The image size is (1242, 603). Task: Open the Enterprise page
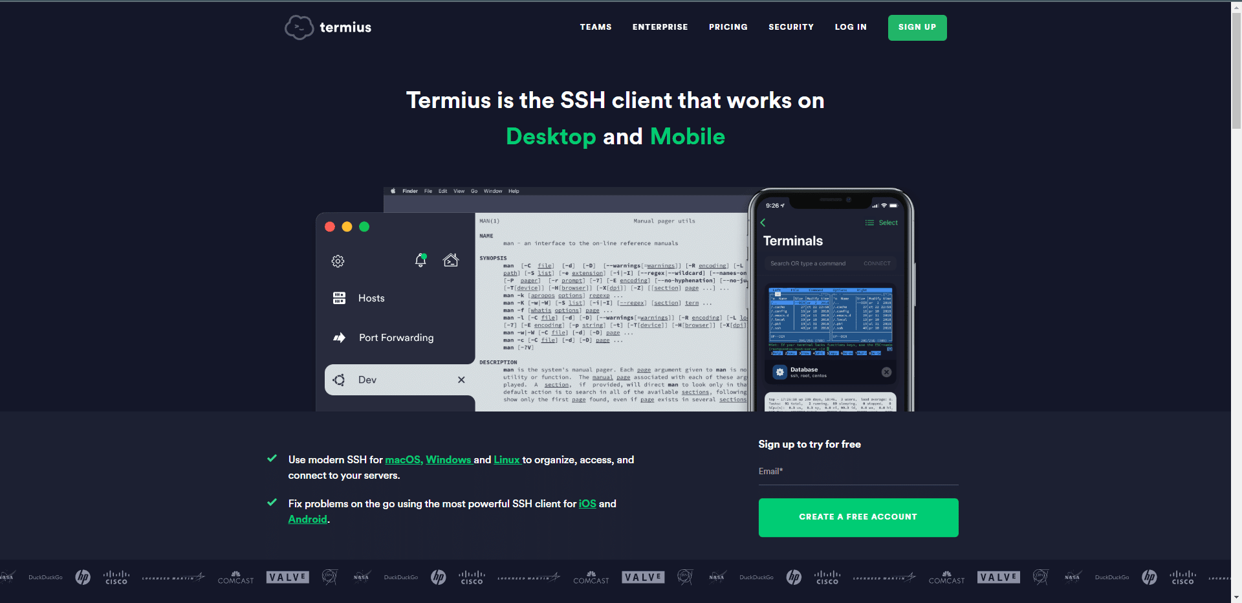click(660, 27)
